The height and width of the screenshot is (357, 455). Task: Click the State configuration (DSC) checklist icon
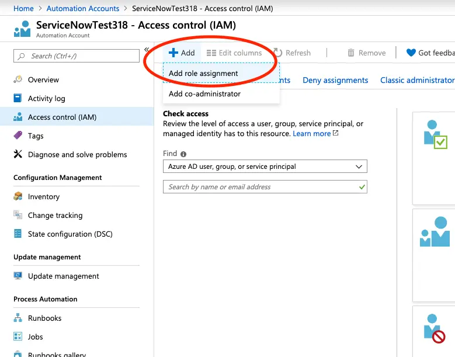pos(18,234)
